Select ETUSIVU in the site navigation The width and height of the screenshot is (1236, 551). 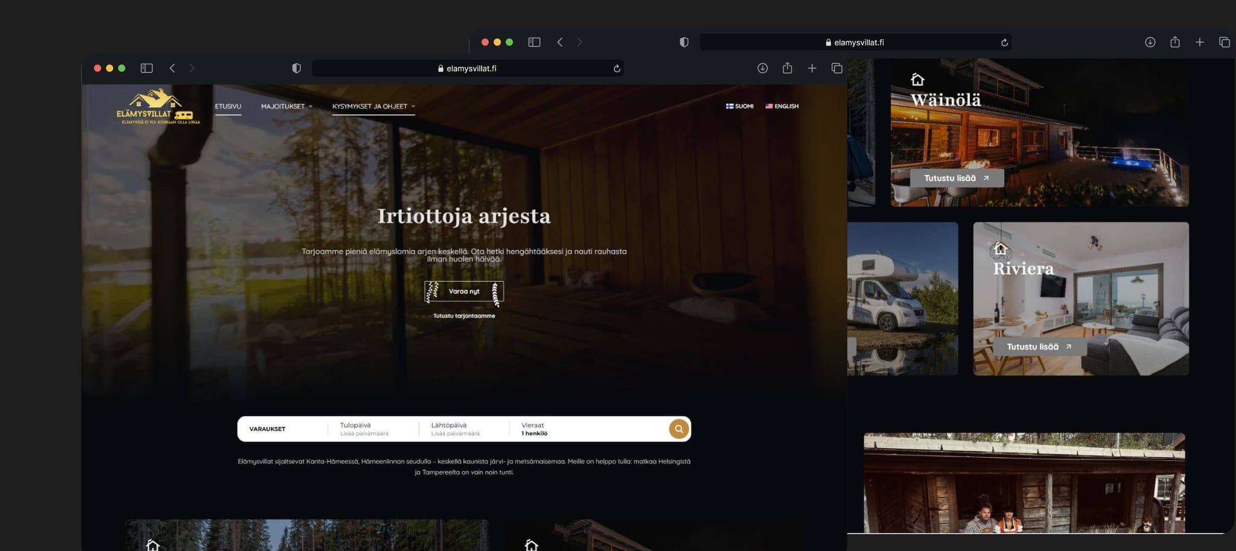coord(228,106)
